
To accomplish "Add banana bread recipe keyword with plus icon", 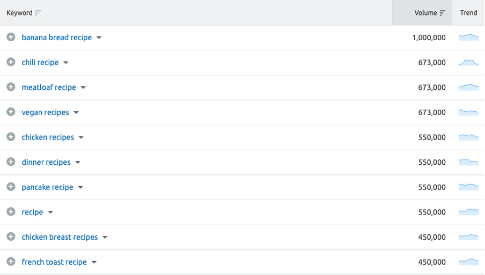I will pyautogui.click(x=11, y=37).
